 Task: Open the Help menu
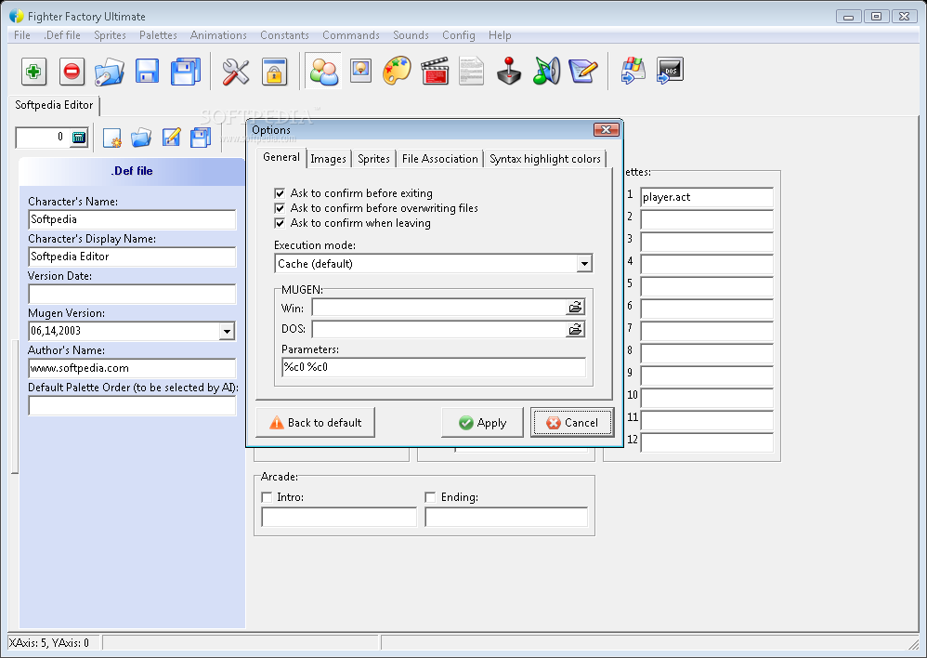pyautogui.click(x=500, y=35)
